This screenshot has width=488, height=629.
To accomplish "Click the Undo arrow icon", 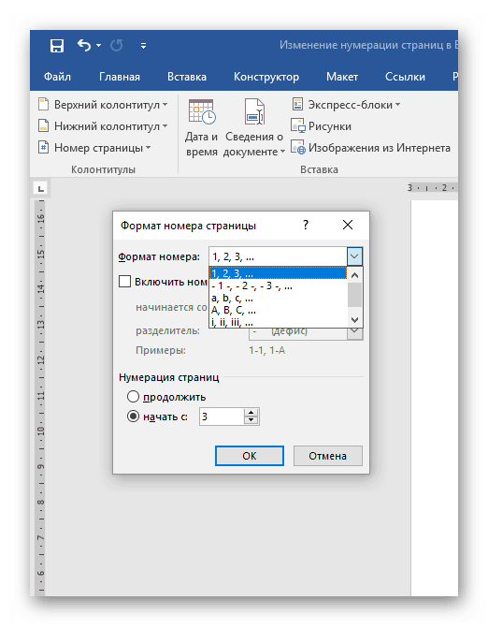I will (84, 45).
